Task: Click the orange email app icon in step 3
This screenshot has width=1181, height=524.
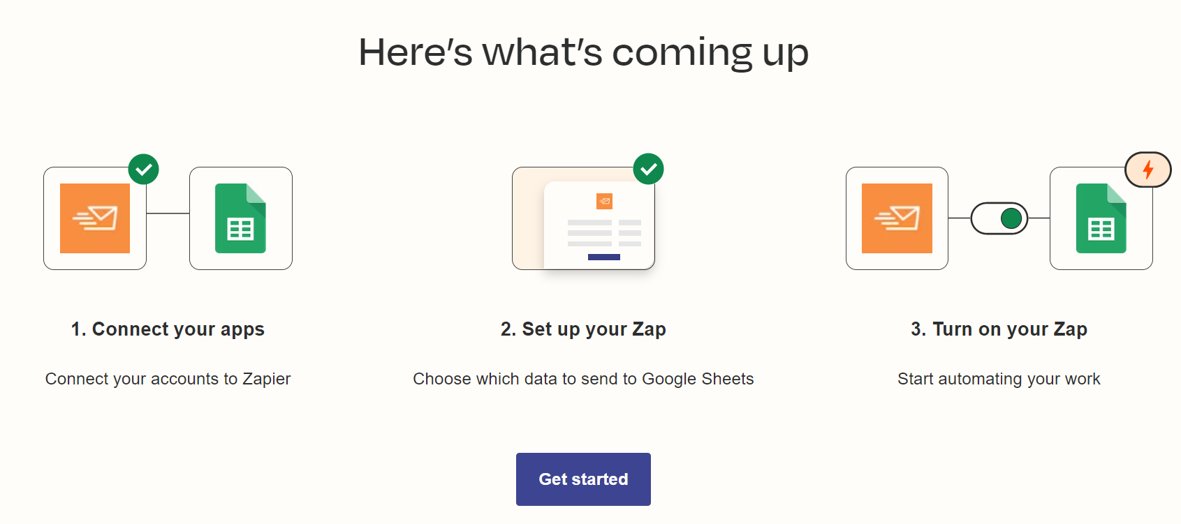Action: point(897,218)
